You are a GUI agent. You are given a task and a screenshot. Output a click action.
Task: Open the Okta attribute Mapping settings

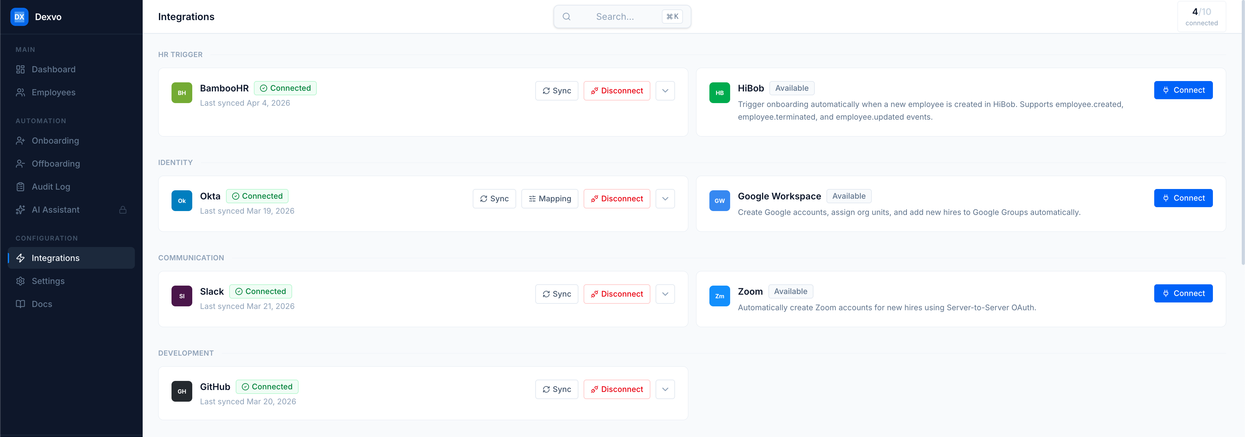(550, 198)
